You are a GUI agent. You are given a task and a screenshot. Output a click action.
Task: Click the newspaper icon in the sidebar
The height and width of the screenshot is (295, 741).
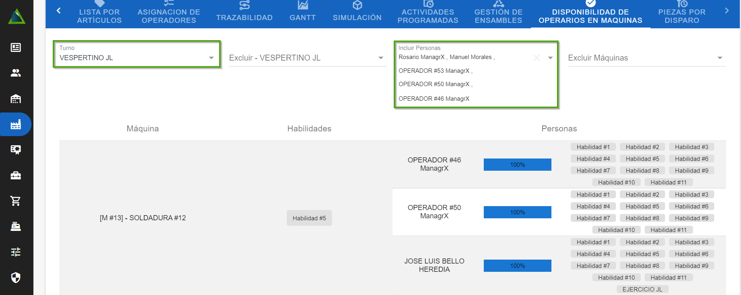[16, 48]
